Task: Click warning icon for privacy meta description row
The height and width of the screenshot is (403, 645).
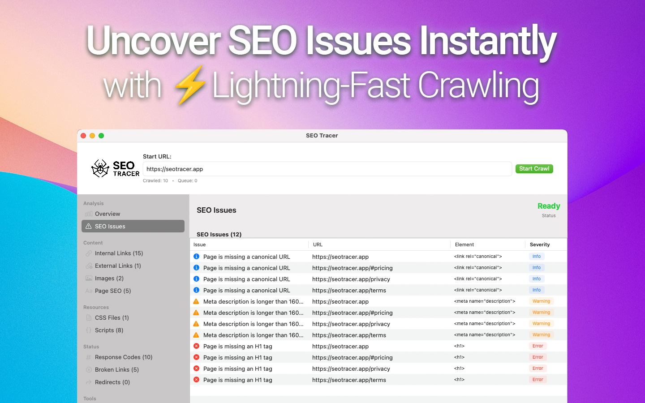Action: (196, 324)
